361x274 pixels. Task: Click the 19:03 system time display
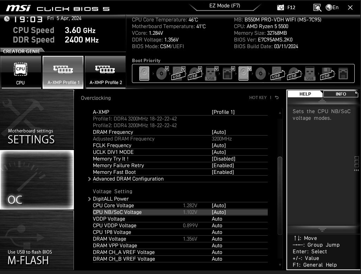[x=28, y=19]
